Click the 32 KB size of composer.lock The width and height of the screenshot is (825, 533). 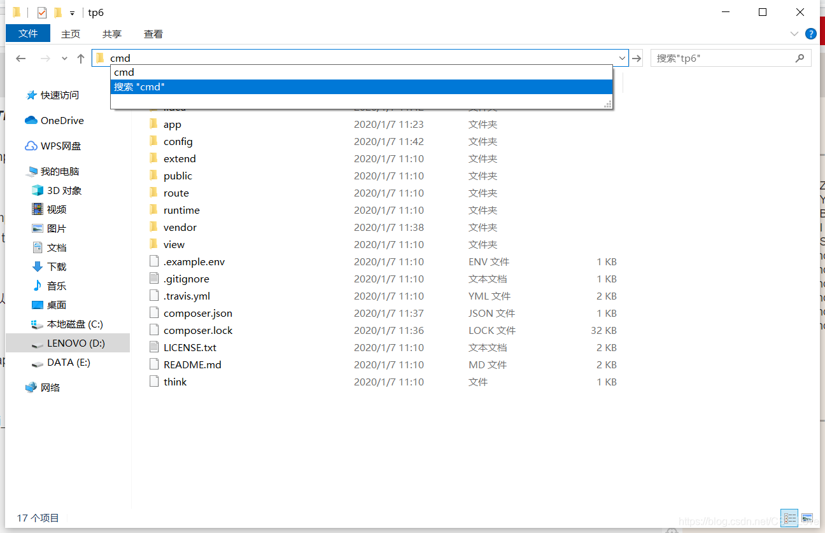click(x=603, y=330)
